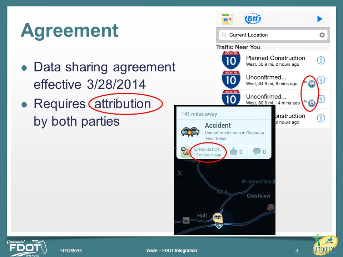Select I-10 shield on Planned Construction row
Viewport: 343px width, 257px height.
pyautogui.click(x=231, y=60)
